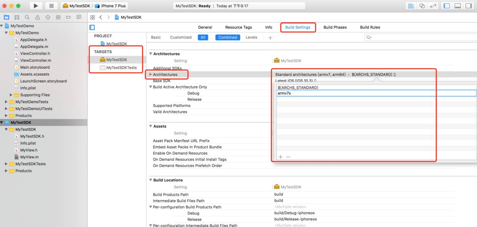Switch to the Info tab
477x227 pixels.
pos(269,27)
